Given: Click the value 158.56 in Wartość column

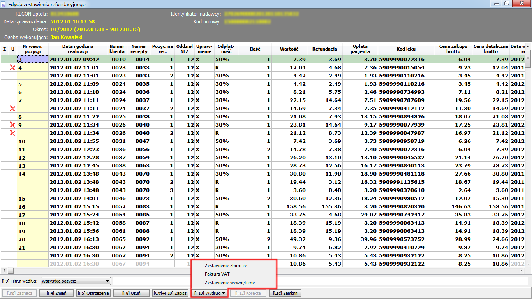Looking at the screenshot, I should (x=296, y=206).
